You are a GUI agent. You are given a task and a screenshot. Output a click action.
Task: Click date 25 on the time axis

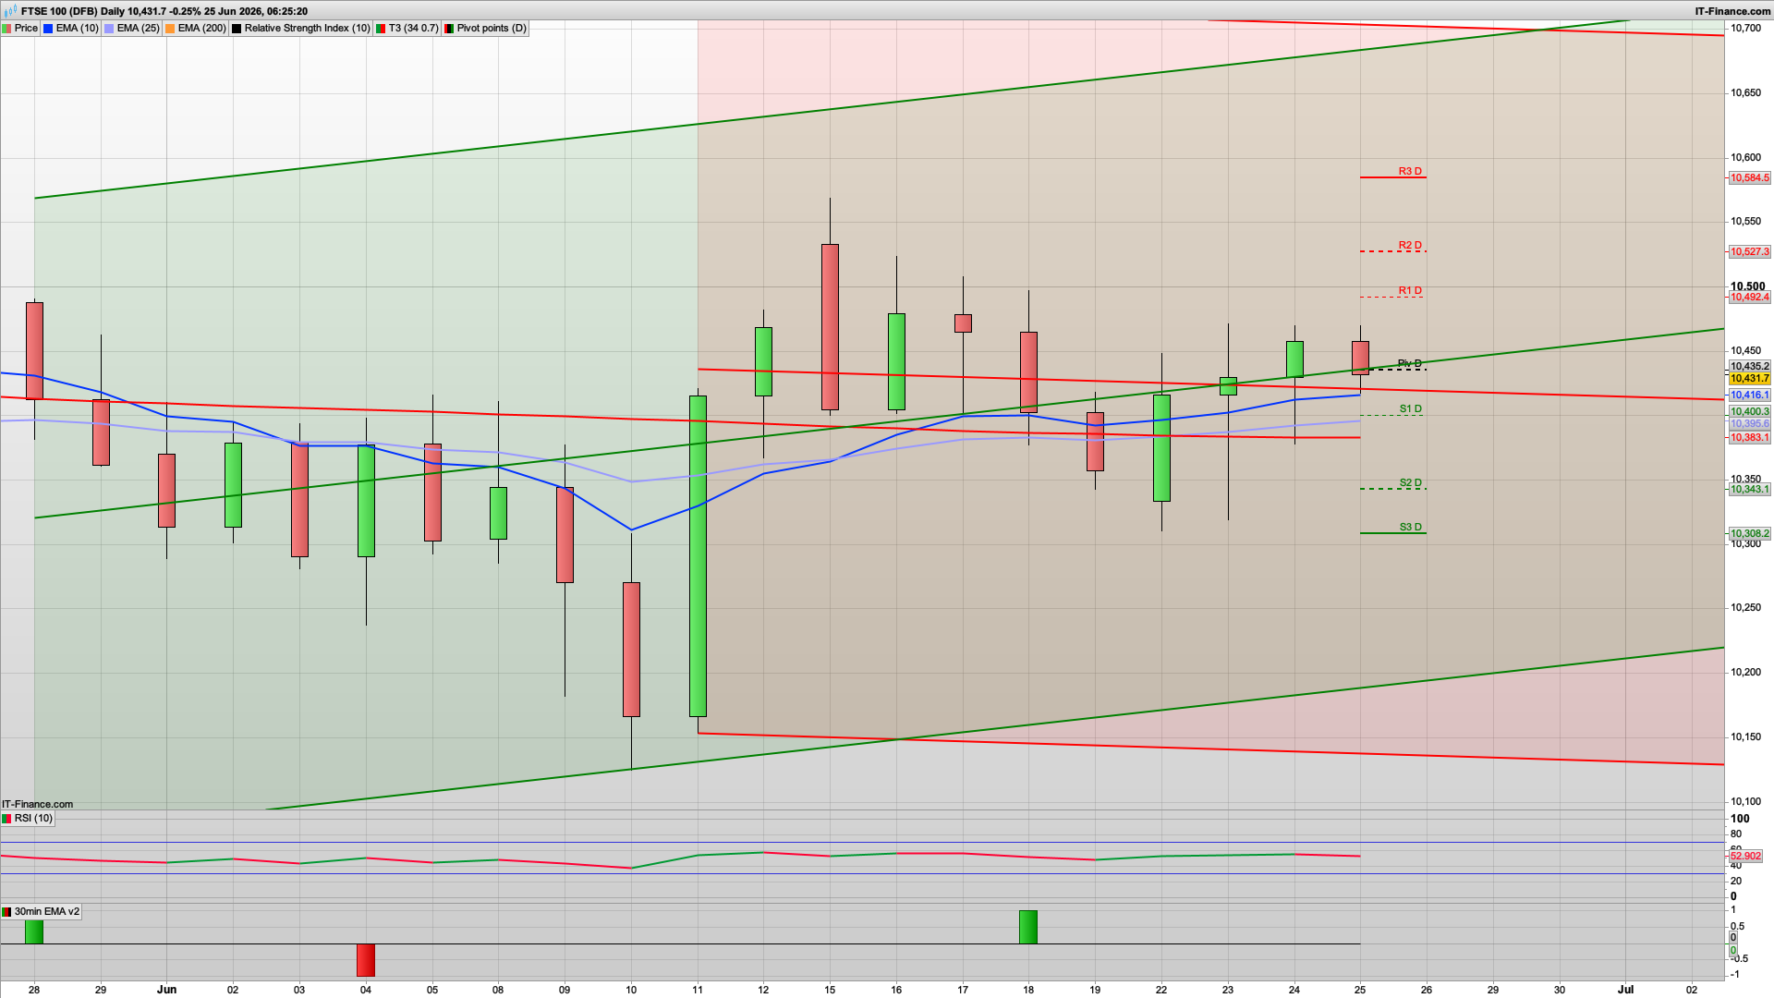(x=1360, y=990)
